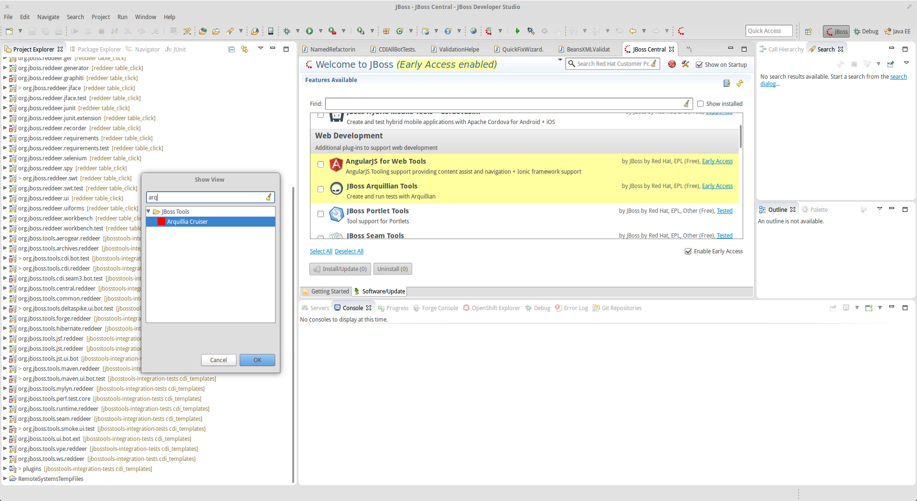917x501 pixels.
Task: Click the JBoss Arquillian Tools icon
Action: (x=336, y=189)
